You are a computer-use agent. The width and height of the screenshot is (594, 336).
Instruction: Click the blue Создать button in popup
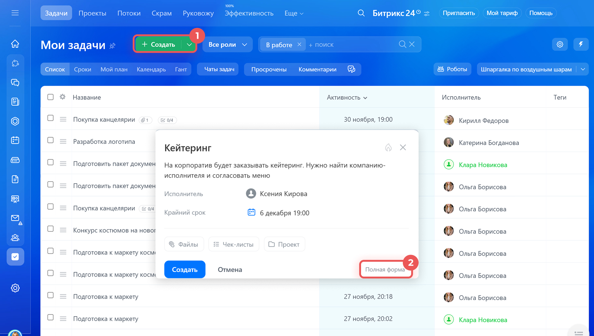point(184,269)
